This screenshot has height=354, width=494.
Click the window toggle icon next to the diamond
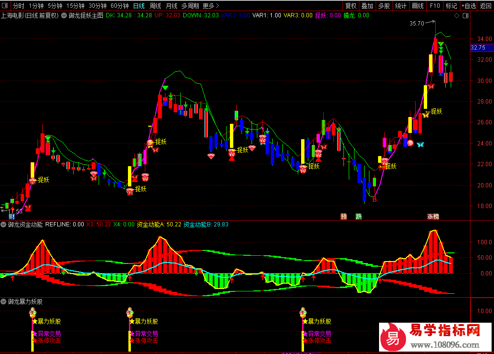466,16
